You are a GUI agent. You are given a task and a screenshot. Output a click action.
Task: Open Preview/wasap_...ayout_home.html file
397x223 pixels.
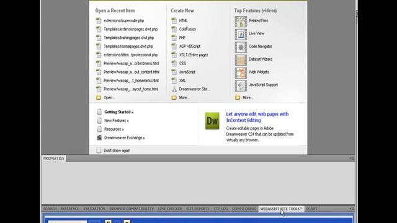point(131,89)
